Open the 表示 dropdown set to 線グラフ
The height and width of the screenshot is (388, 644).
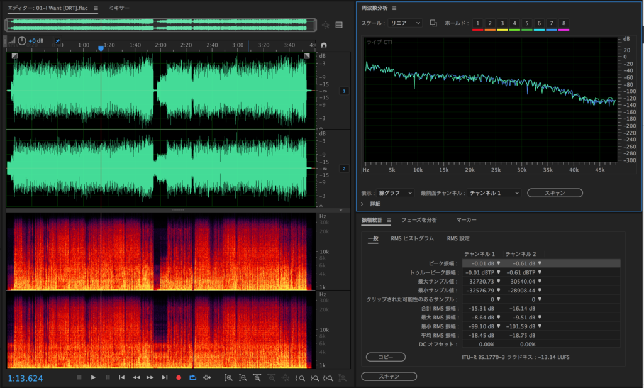395,193
